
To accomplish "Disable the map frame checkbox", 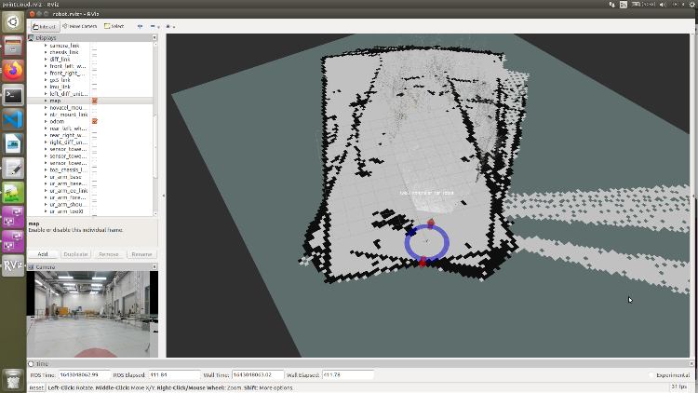I will (95, 101).
